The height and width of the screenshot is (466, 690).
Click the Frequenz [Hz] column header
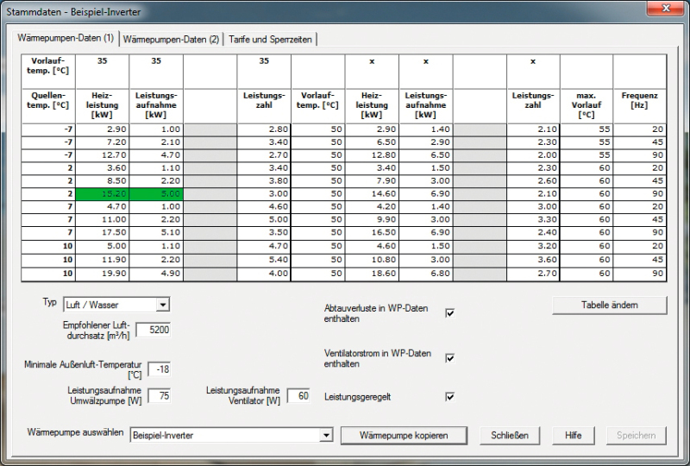click(640, 105)
